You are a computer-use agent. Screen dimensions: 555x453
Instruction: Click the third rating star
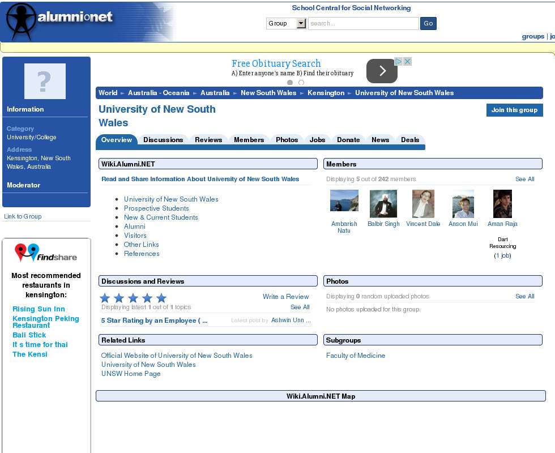(133, 298)
